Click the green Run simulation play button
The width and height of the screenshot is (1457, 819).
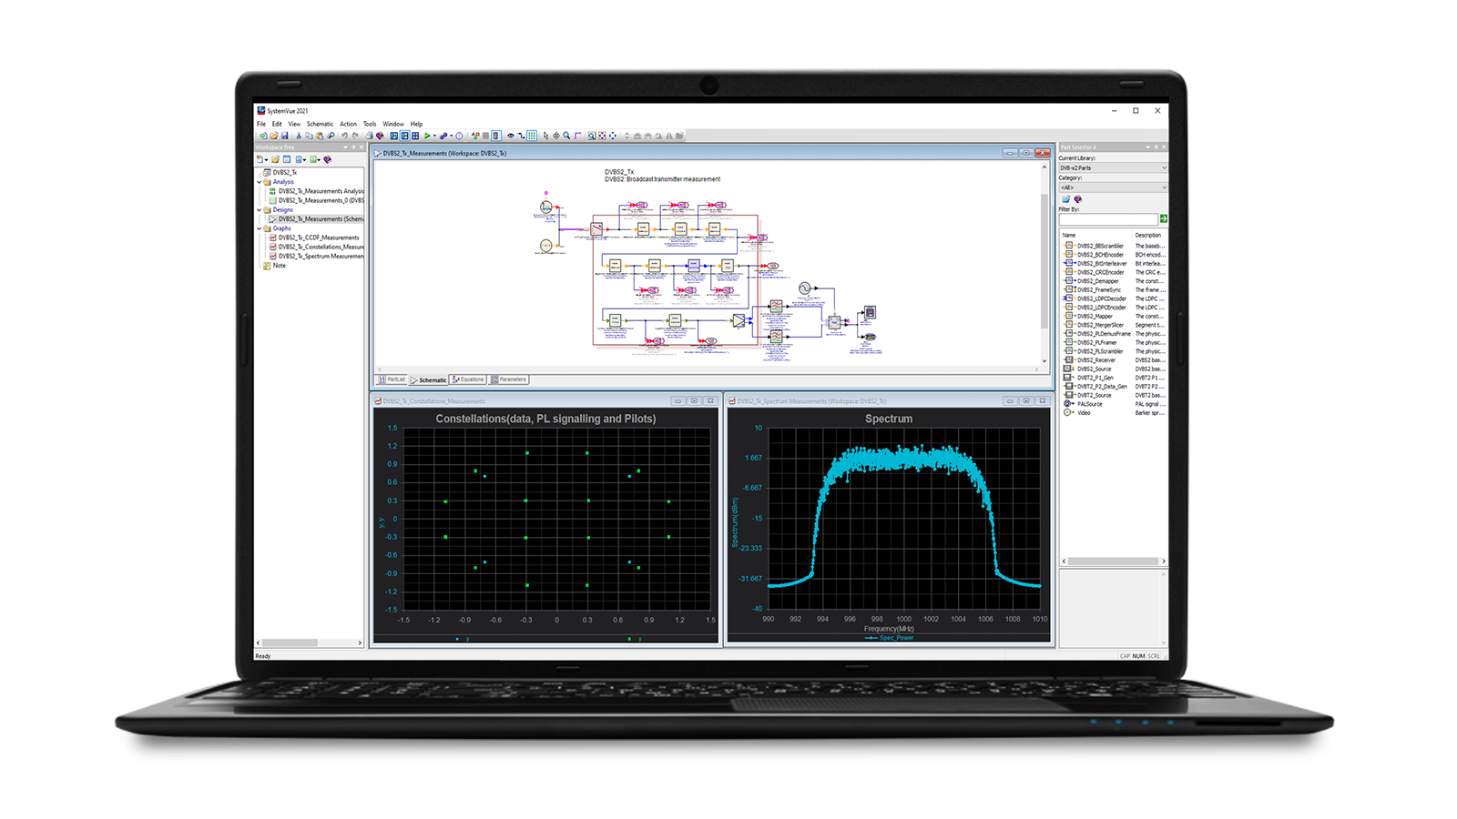[427, 136]
